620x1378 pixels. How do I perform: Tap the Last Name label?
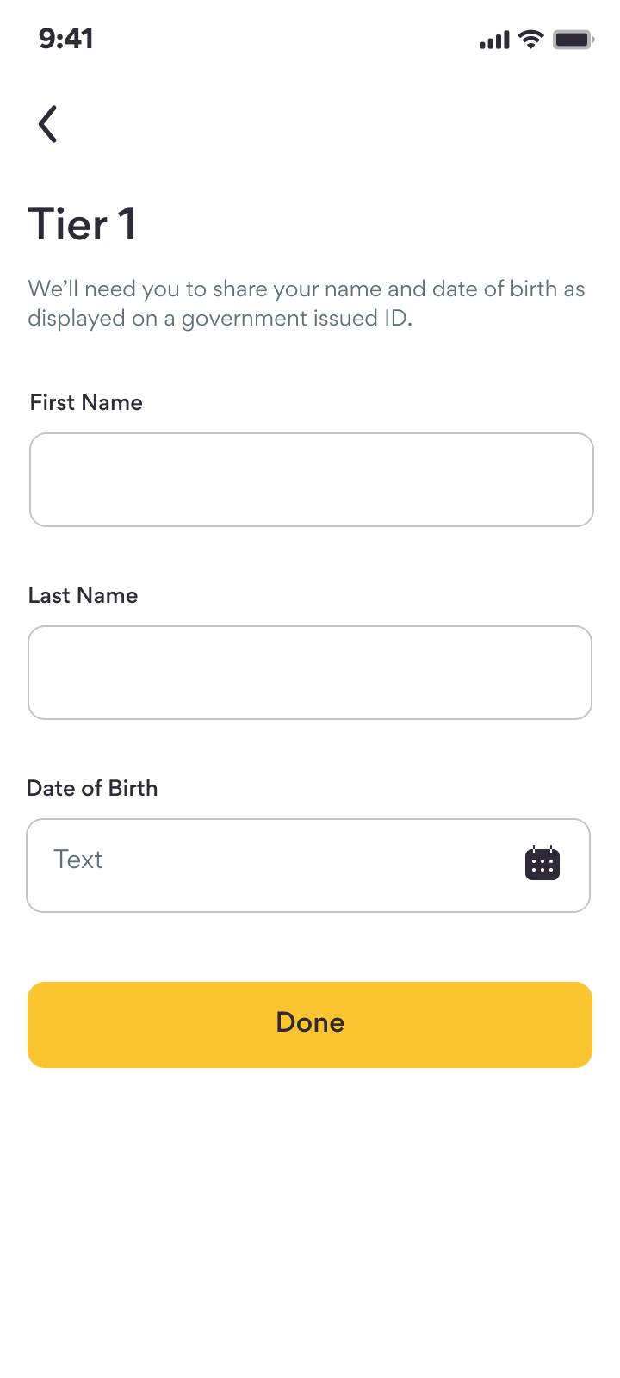pos(83,595)
